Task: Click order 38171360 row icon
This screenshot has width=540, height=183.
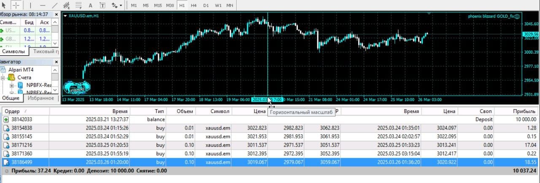Action: [x=6, y=153]
